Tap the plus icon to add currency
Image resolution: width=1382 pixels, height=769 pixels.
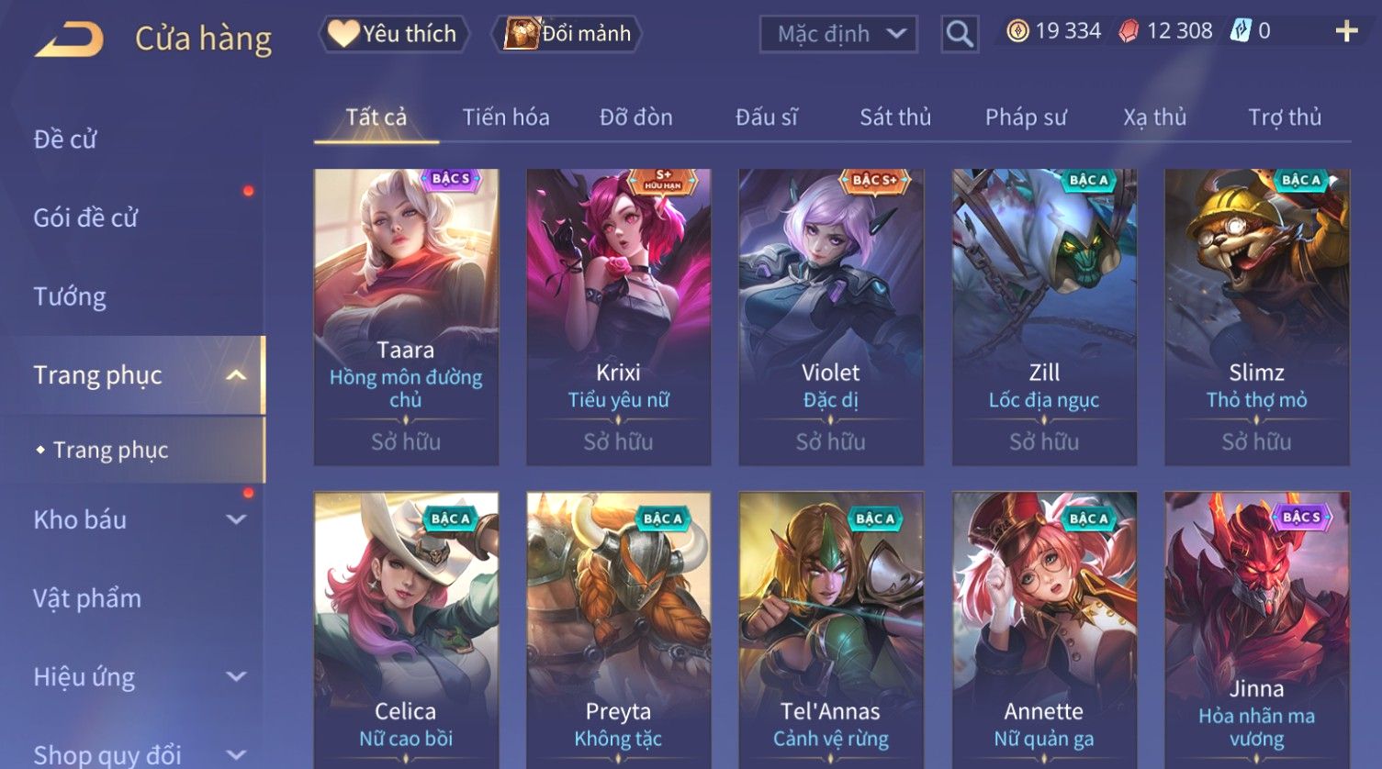tap(1346, 31)
